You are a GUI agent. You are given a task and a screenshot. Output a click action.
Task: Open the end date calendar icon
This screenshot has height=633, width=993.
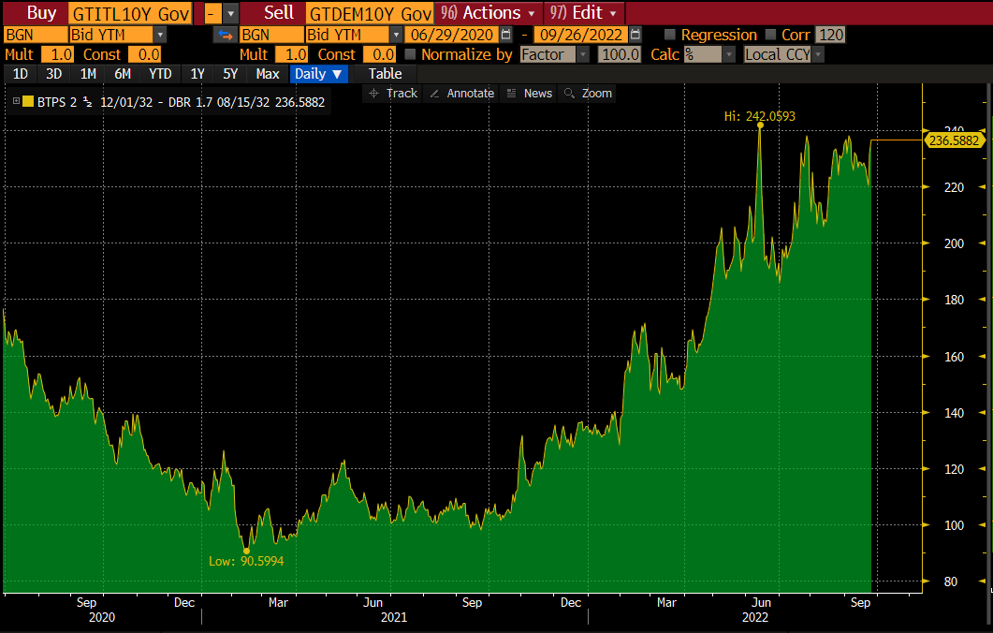[635, 35]
